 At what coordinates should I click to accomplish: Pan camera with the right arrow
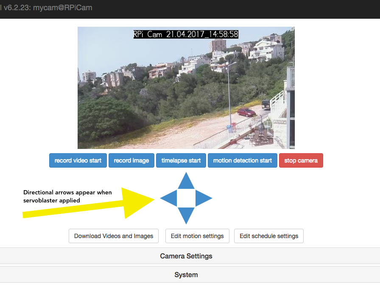tap(204, 198)
